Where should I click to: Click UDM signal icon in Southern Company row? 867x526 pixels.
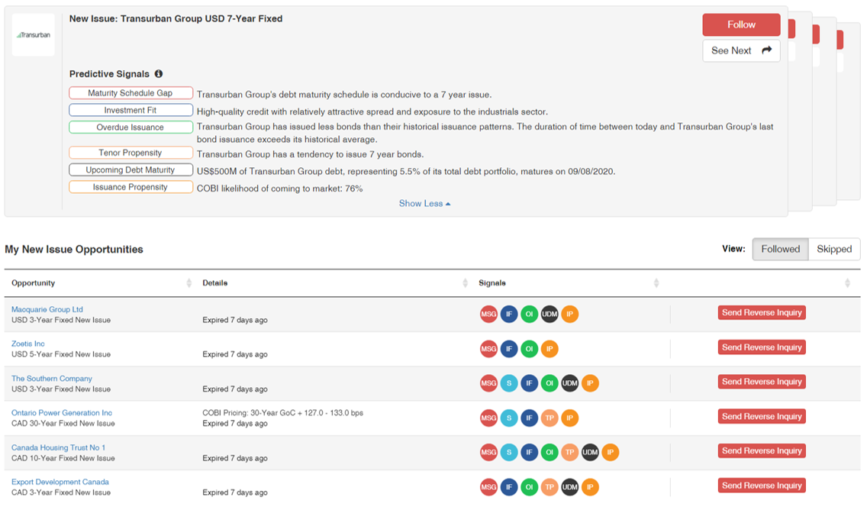pos(570,383)
